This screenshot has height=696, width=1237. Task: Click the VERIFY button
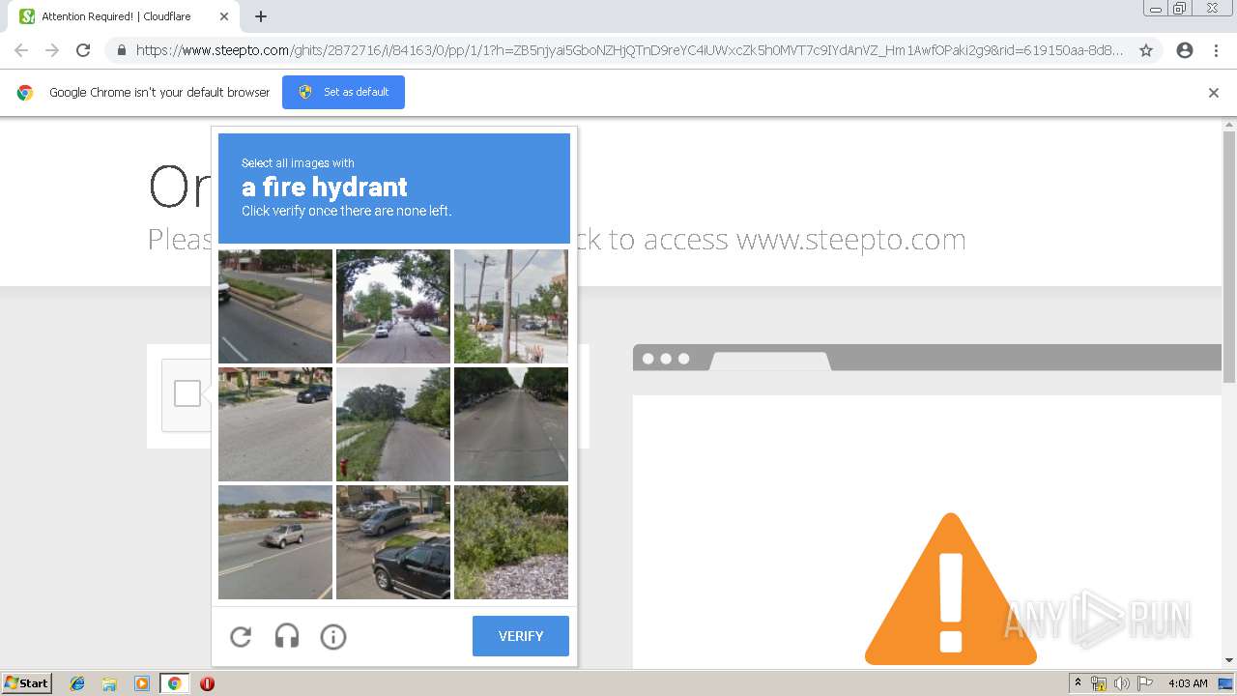point(521,636)
